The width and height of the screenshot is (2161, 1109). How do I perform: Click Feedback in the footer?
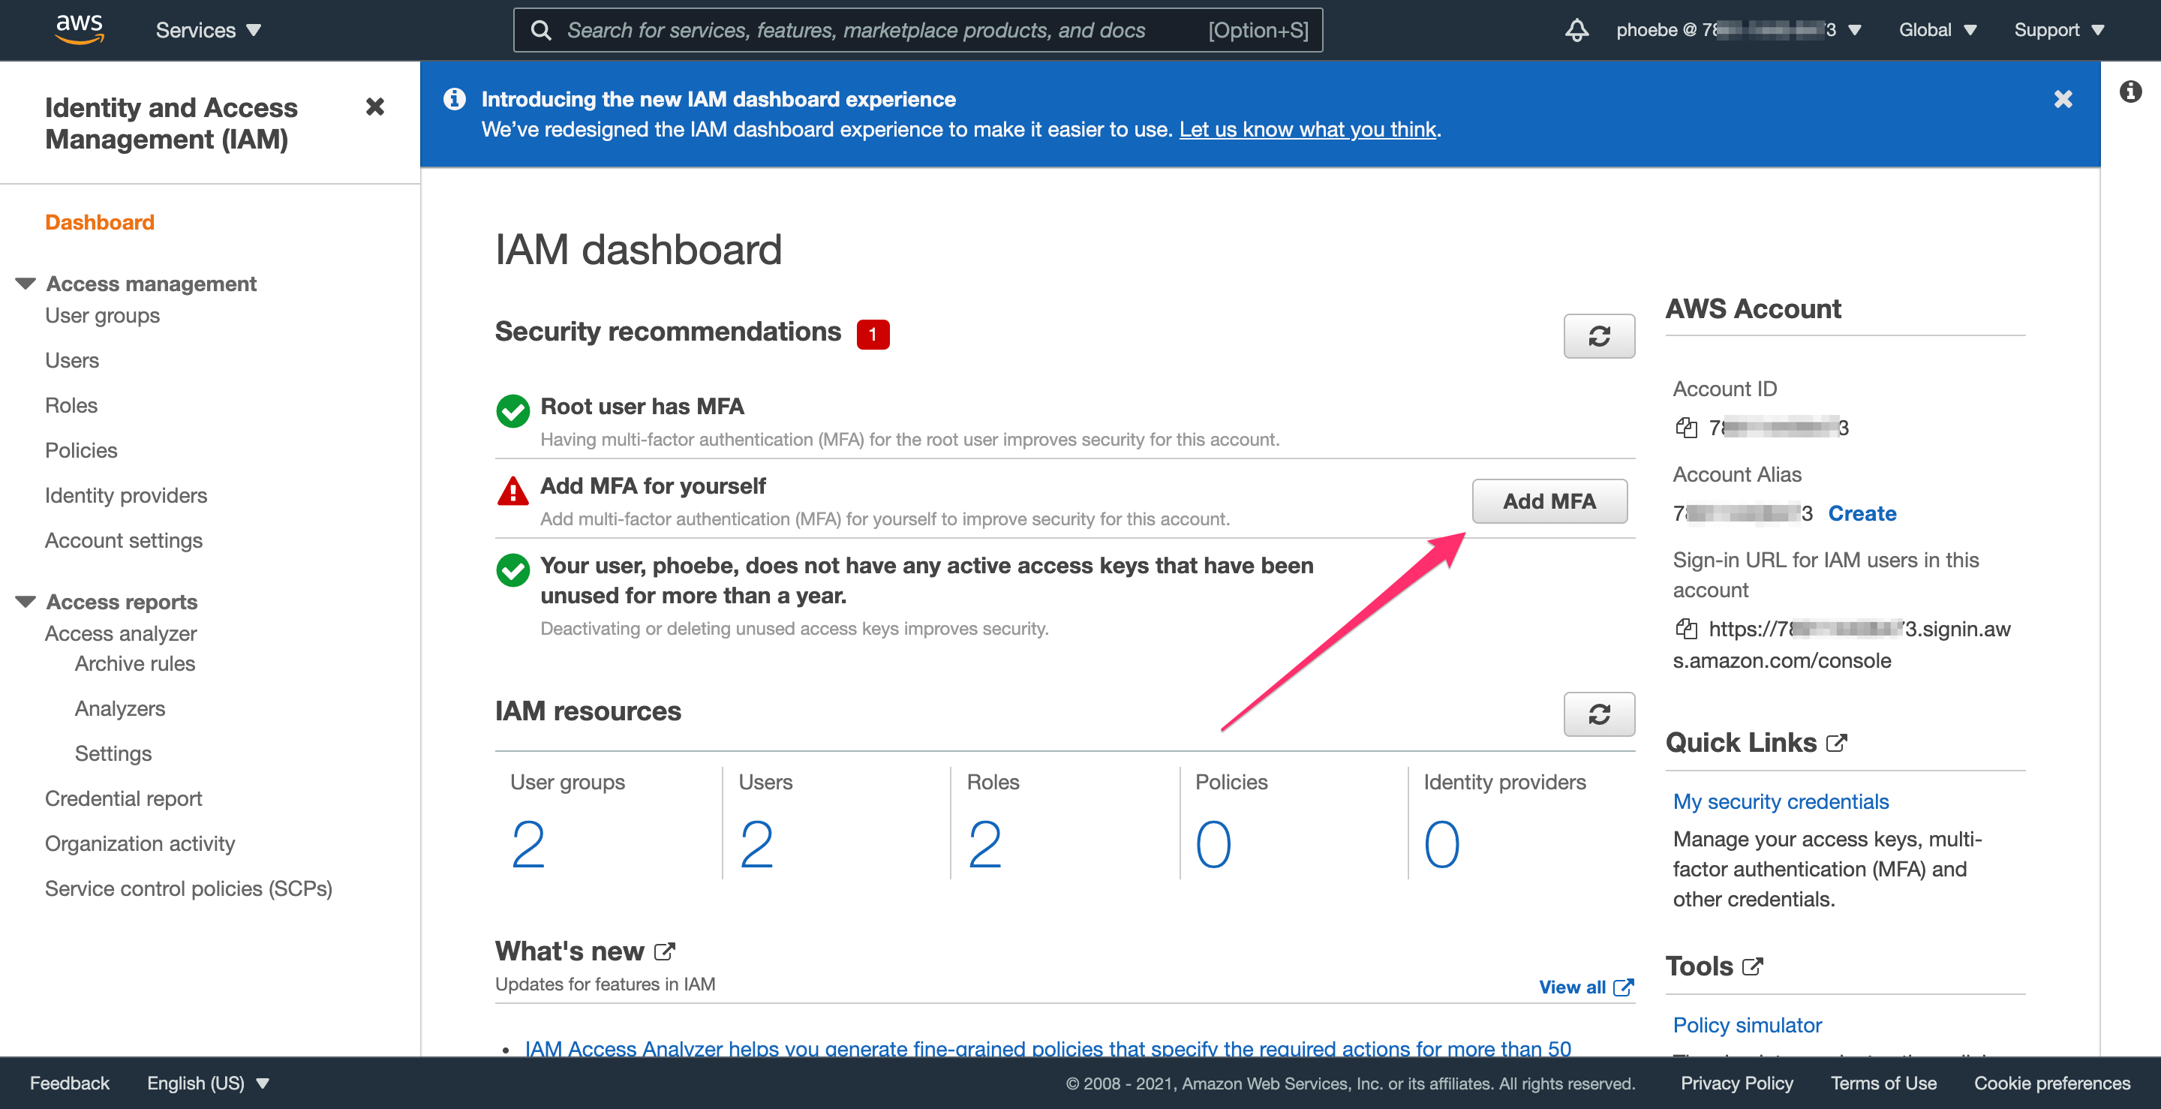click(x=70, y=1083)
